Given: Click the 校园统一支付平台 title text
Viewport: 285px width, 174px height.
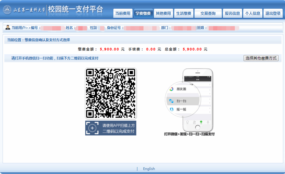Looking at the screenshot, I should (x=75, y=10).
